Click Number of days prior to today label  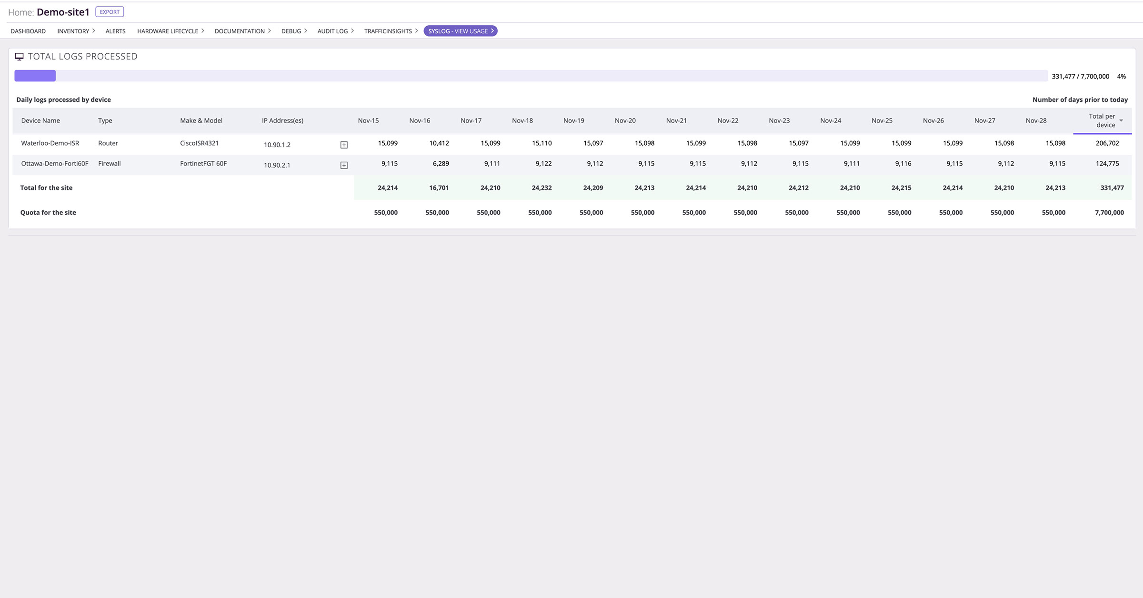coord(1080,100)
